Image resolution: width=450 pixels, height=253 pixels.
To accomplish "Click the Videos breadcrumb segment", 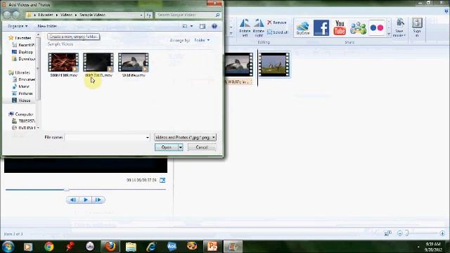I will (66, 15).
